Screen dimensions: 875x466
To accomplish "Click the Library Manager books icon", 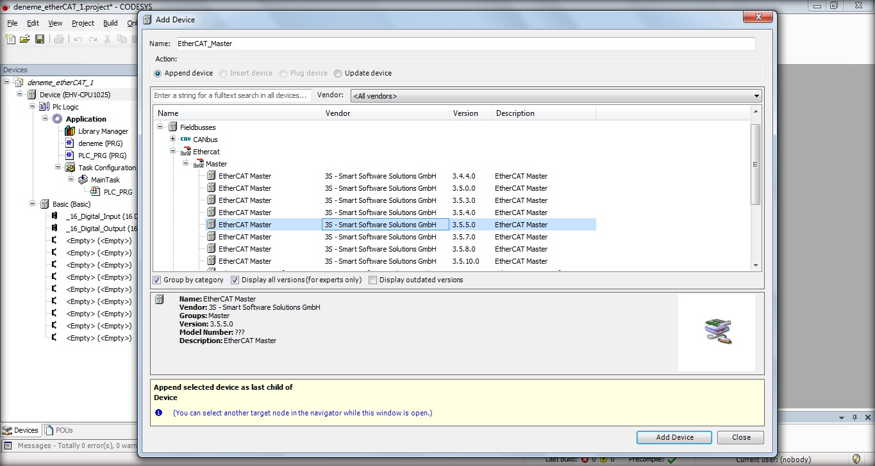I will (70, 131).
